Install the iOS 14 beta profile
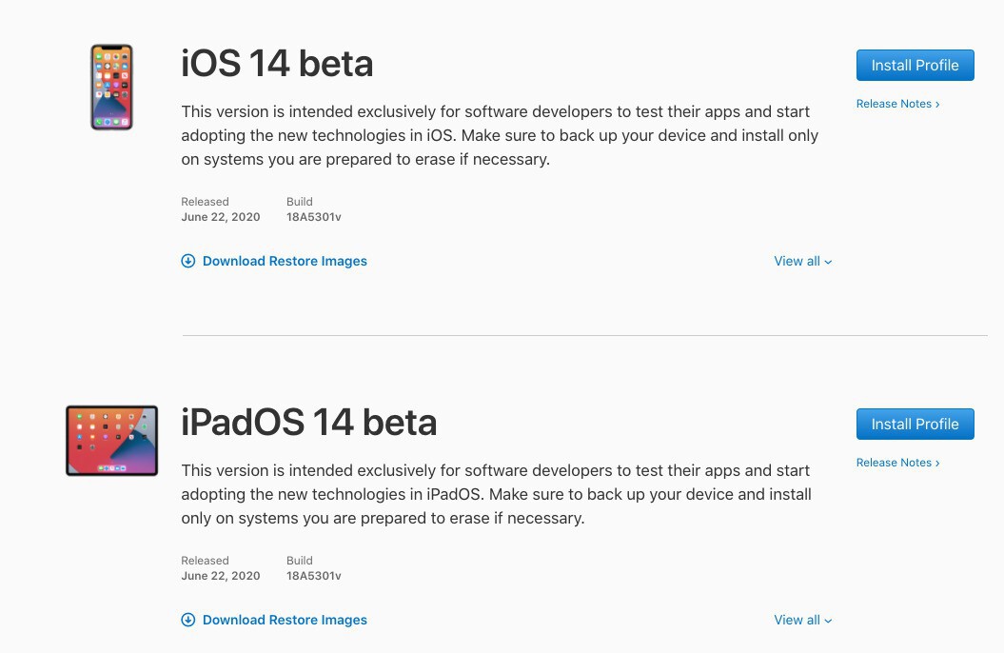This screenshot has width=1004, height=653. pyautogui.click(x=915, y=66)
